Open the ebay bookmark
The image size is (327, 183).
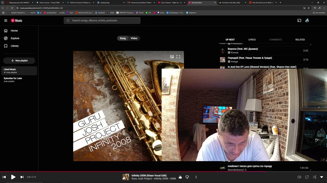tap(62, 13)
